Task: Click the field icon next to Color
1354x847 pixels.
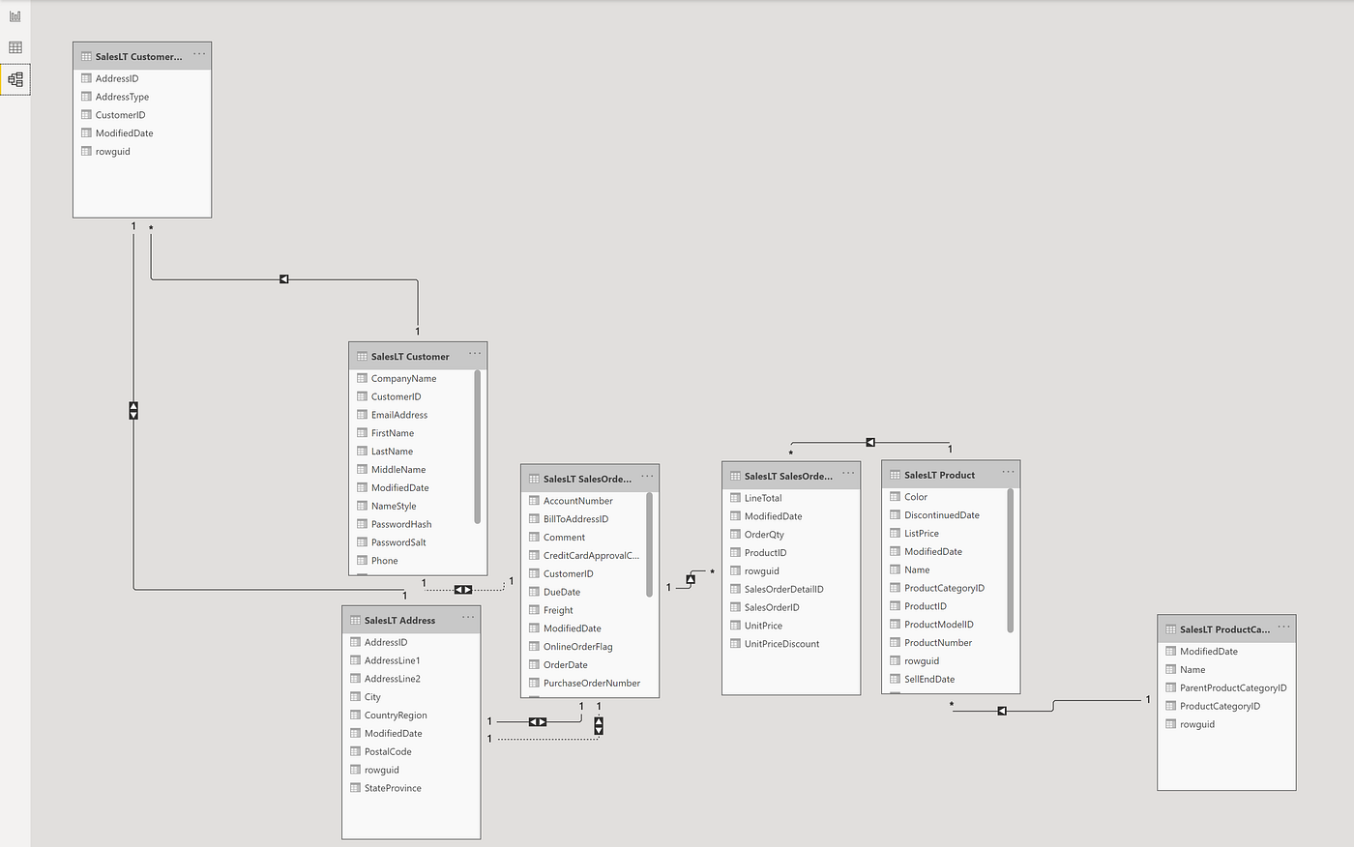Action: tap(894, 496)
